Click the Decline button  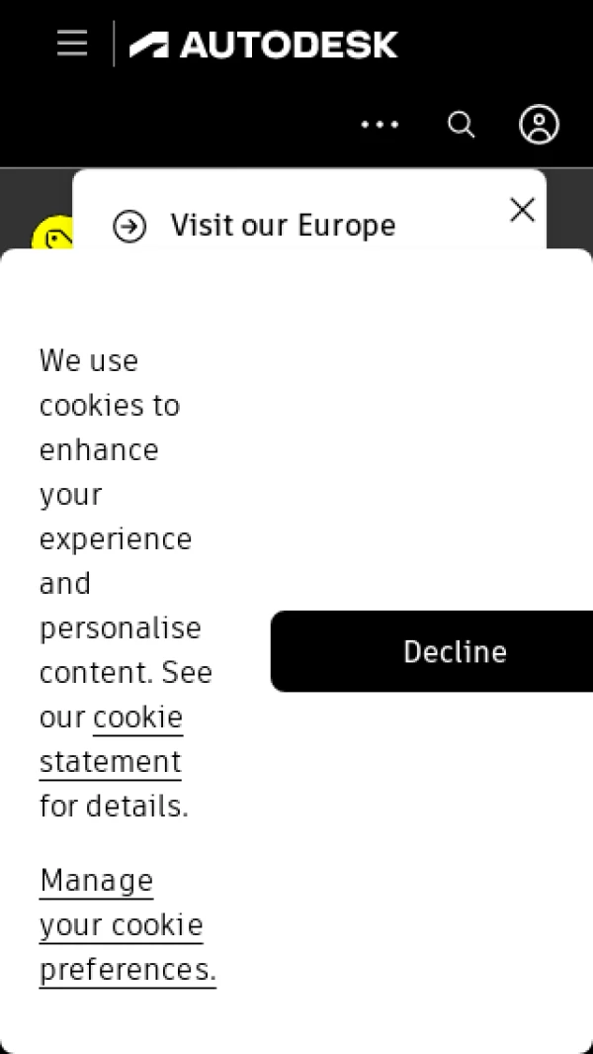455,651
